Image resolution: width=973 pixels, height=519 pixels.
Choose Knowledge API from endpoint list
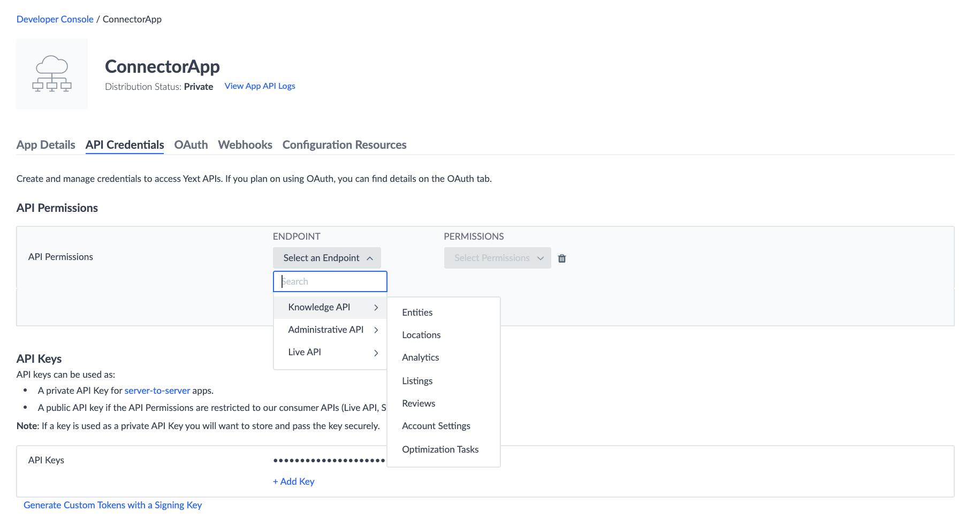(x=330, y=308)
